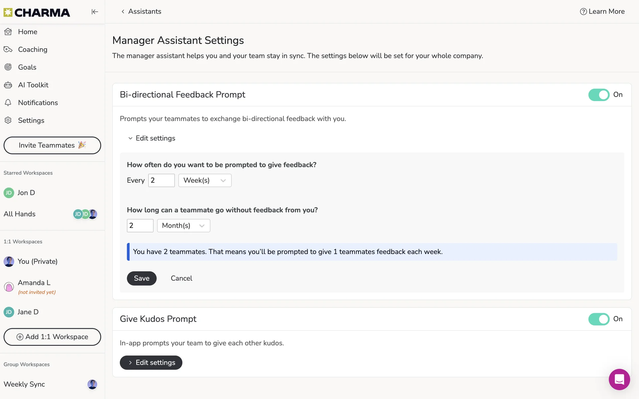
Task: Open Notifications bell in sidebar
Action: click(x=8, y=103)
